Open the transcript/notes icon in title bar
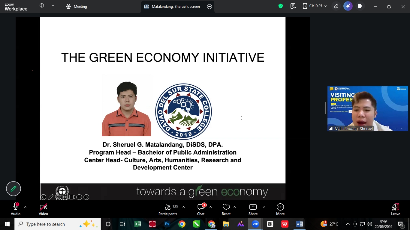Viewport: 410px width, 230px height. pos(293,6)
